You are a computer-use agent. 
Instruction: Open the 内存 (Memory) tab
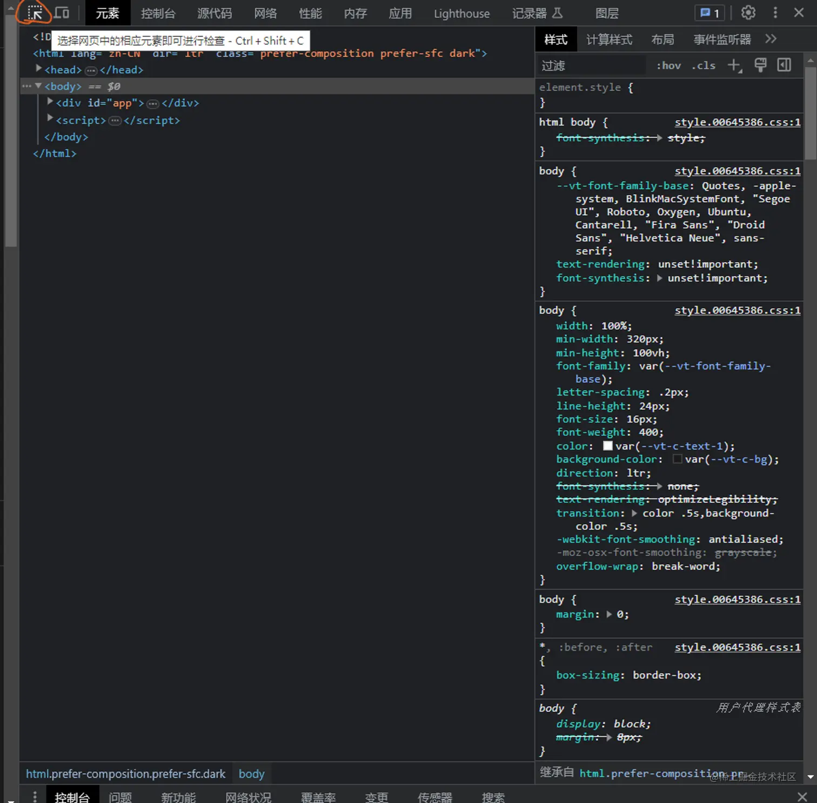355,13
